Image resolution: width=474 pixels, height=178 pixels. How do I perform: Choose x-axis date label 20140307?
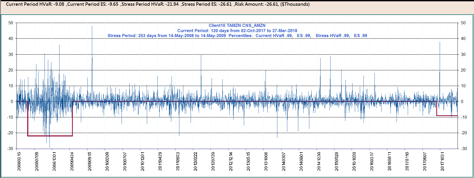(x=284, y=162)
